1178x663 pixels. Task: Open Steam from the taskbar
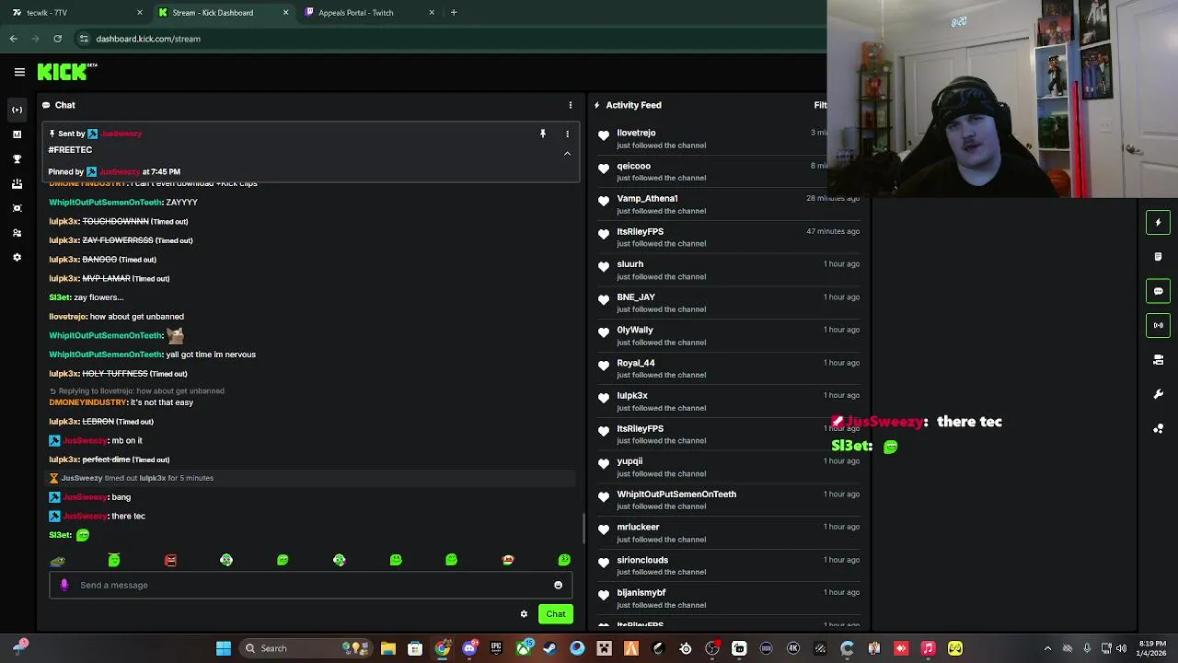coord(550,648)
